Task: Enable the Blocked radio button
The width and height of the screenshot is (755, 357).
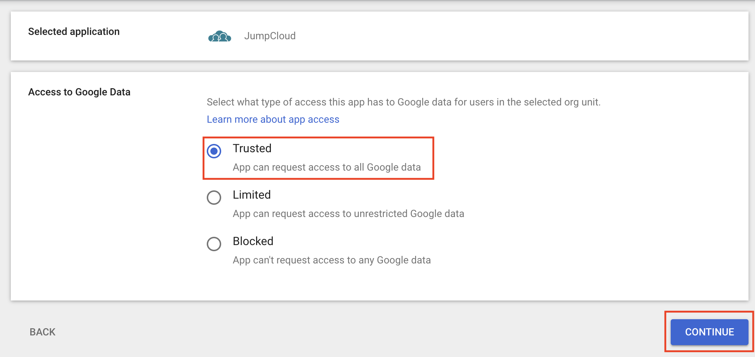Action: click(x=214, y=244)
